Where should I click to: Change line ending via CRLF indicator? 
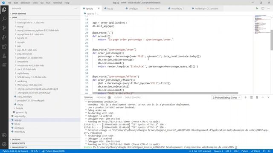(x=236, y=151)
